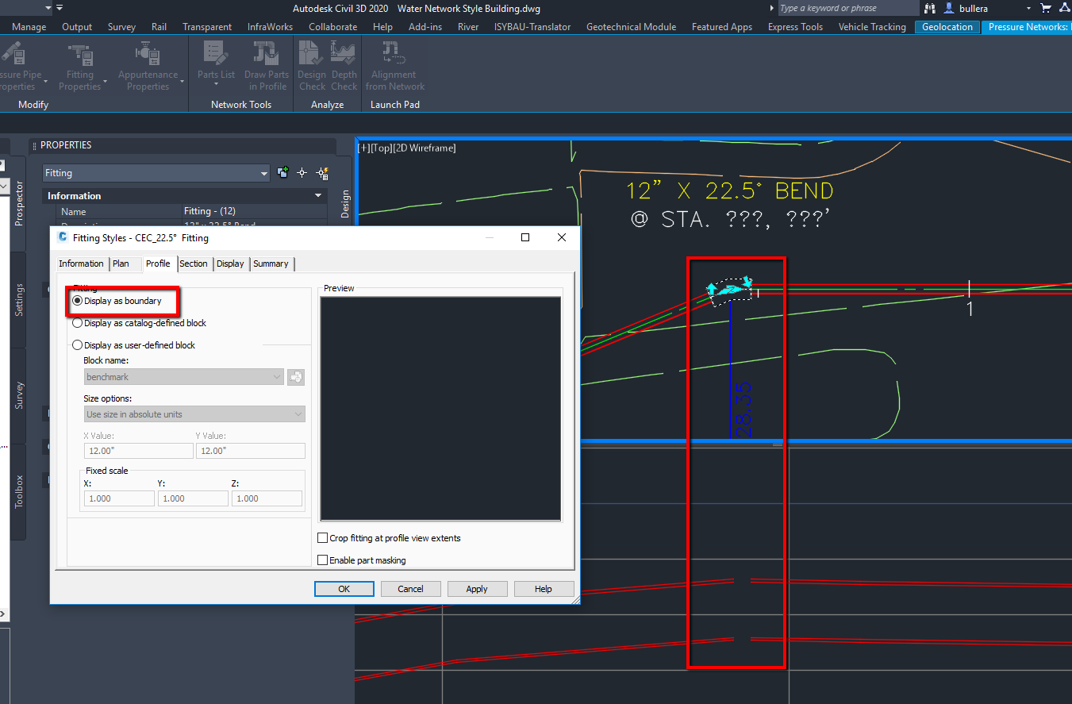This screenshot has height=704, width=1072.
Task: Open the Vehicle Tracking ribbon tab
Action: coord(872,27)
